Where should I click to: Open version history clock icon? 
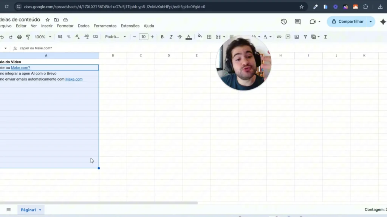point(284,22)
